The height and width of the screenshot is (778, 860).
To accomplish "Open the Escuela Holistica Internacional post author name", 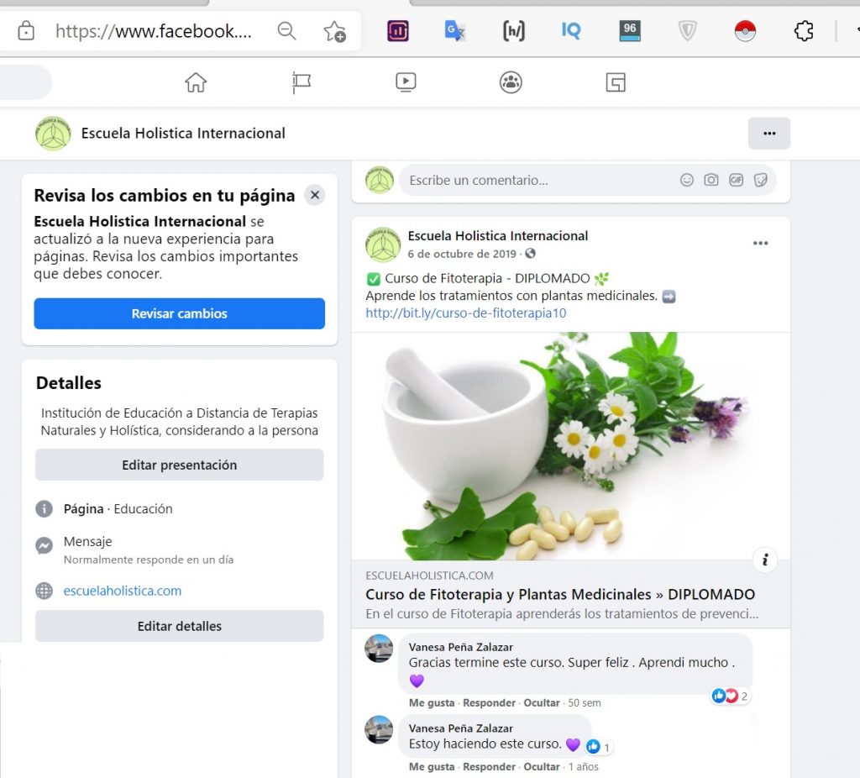I will click(498, 236).
